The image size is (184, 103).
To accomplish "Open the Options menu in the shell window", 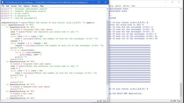I will tap(118, 6).
